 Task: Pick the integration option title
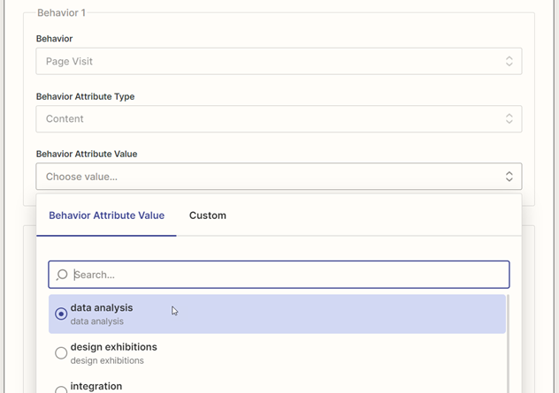96,386
